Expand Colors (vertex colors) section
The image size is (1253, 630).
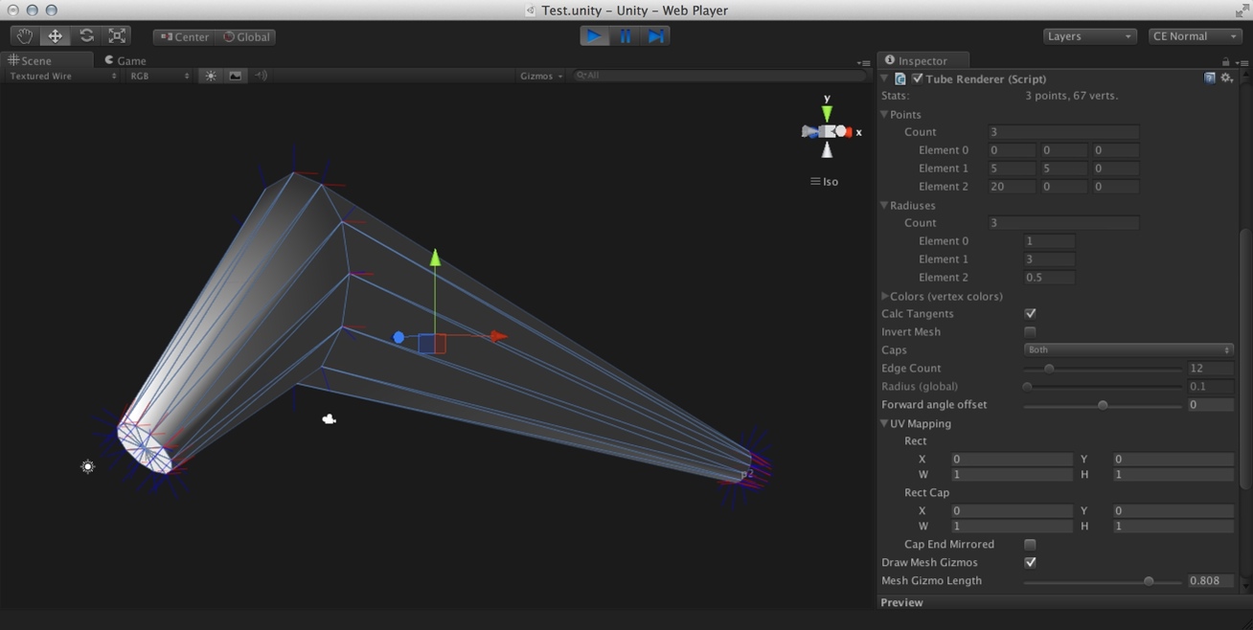[884, 296]
